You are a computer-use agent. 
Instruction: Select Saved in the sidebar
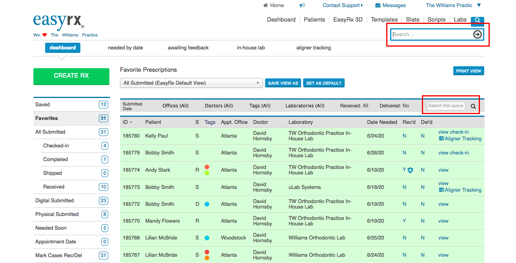coord(72,105)
